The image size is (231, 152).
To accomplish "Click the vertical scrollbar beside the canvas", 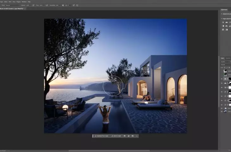I will pos(219,81).
